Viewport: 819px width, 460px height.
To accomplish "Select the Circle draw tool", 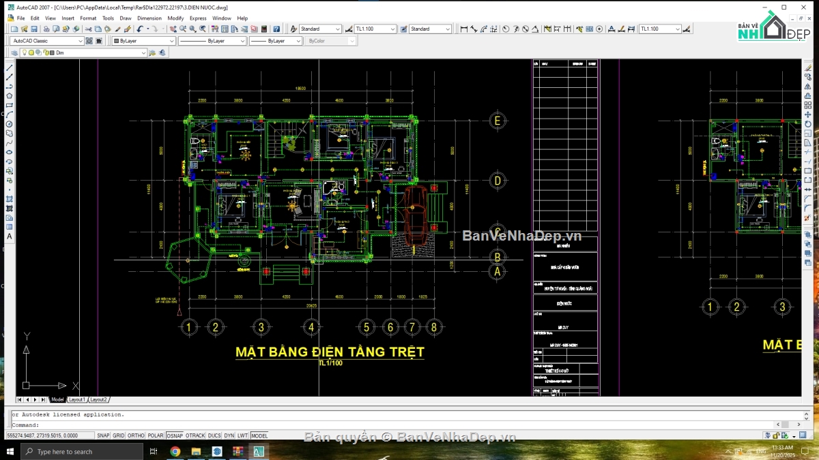I will pos(10,124).
